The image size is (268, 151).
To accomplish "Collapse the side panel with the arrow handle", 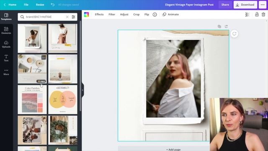I will click(x=82, y=90).
